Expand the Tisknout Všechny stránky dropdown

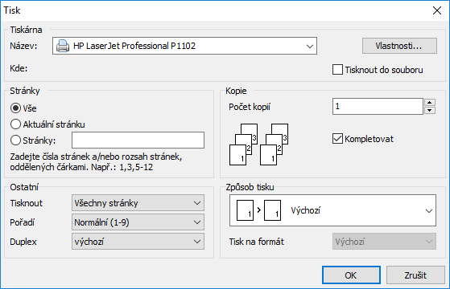tap(138, 203)
